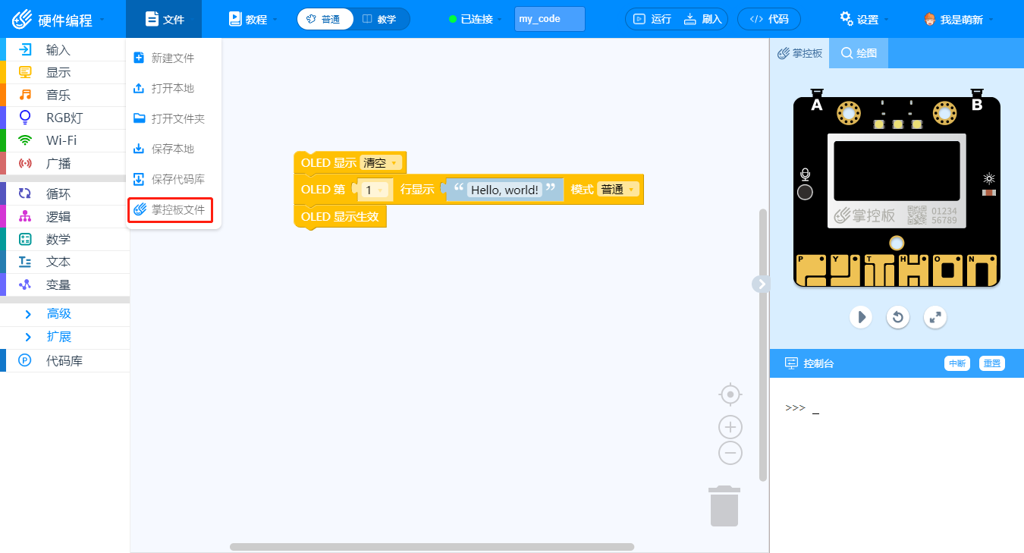Zoom out the block workspace

click(x=730, y=453)
